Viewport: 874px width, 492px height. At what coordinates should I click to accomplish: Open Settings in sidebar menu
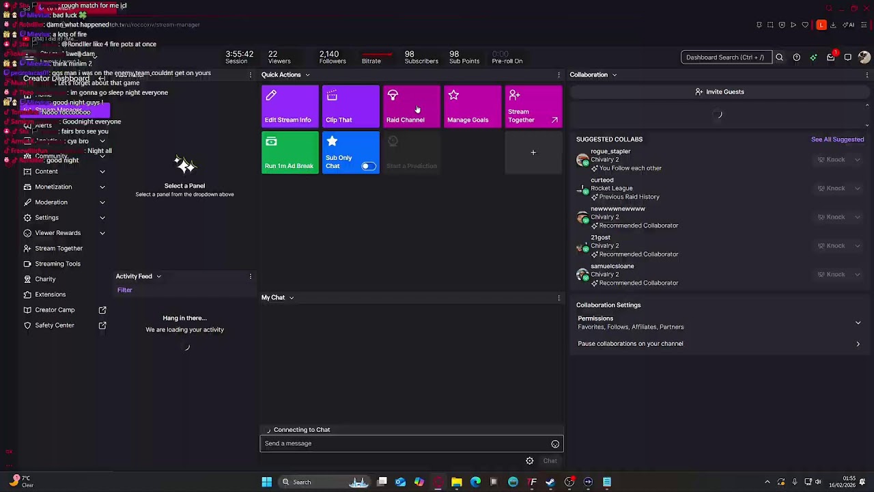tap(46, 217)
